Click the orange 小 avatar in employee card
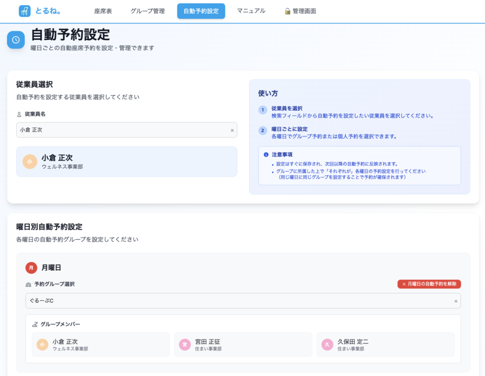The width and height of the screenshot is (485, 376). click(x=30, y=161)
